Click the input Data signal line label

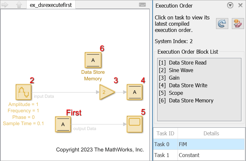point(44,96)
